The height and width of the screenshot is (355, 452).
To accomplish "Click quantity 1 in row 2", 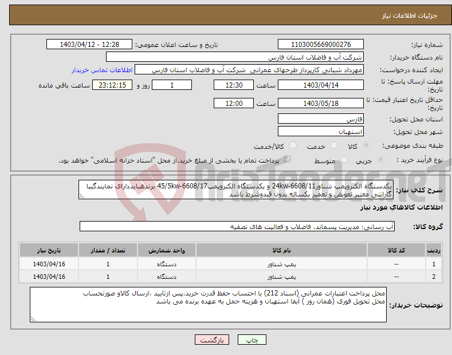I will (108, 277).
